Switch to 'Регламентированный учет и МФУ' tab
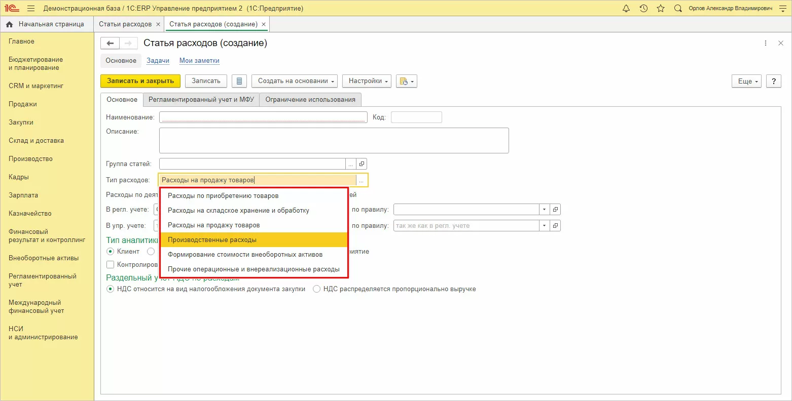Image resolution: width=792 pixels, height=401 pixels. tap(201, 100)
